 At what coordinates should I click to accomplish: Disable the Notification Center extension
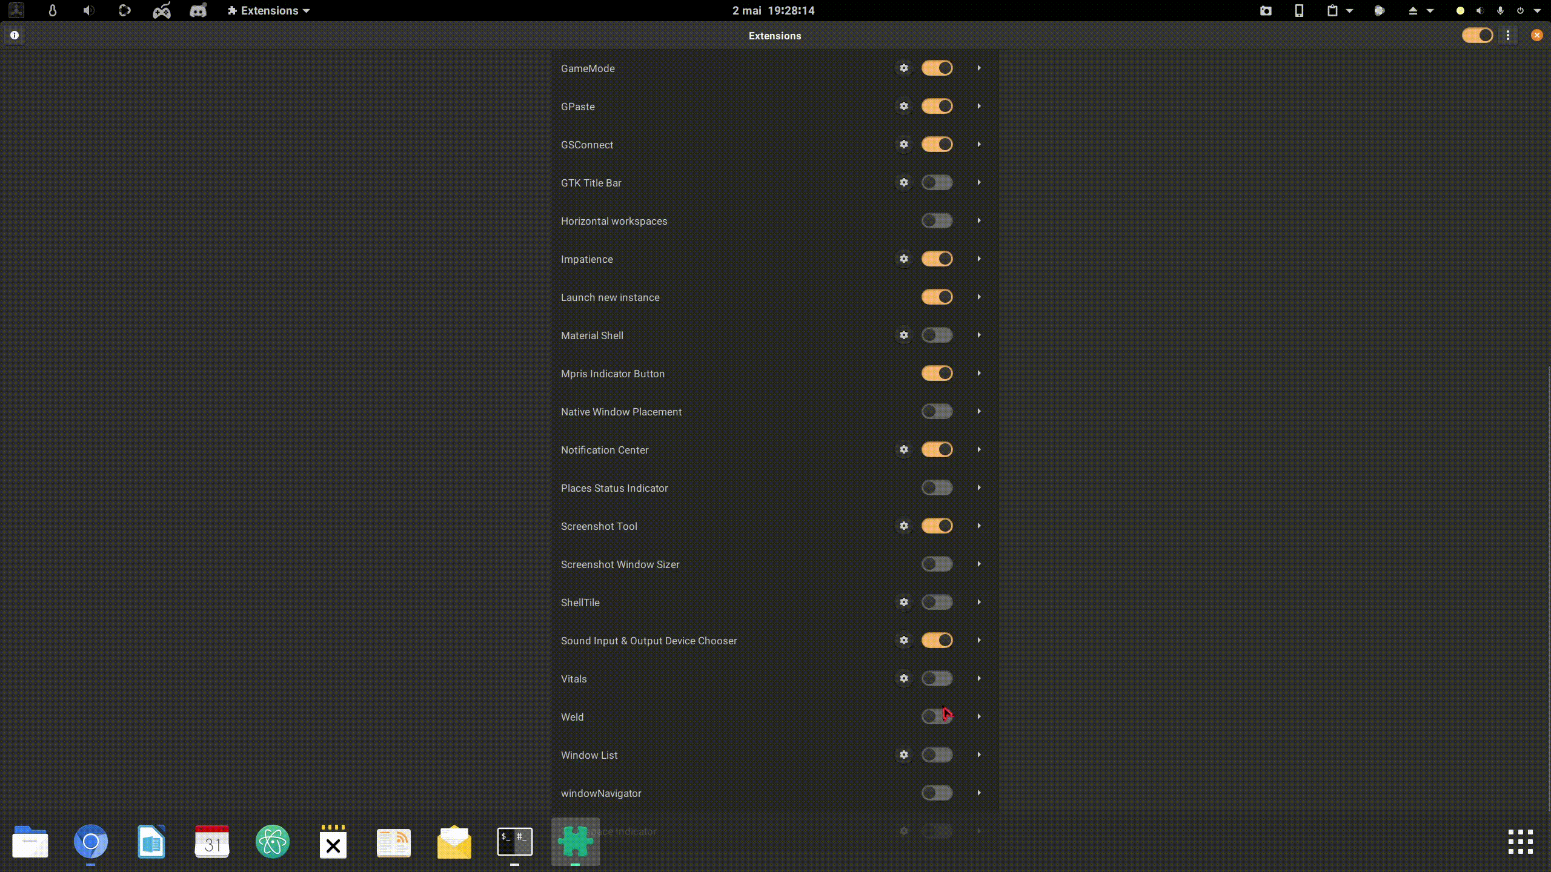[937, 449]
